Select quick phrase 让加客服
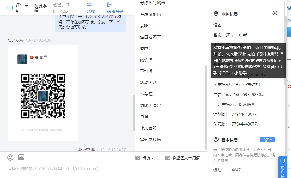The width and height of the screenshot is (291, 178). (148, 128)
